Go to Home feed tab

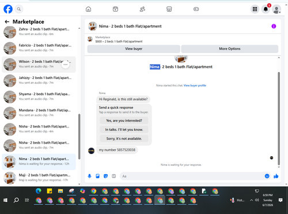(x=88, y=9)
